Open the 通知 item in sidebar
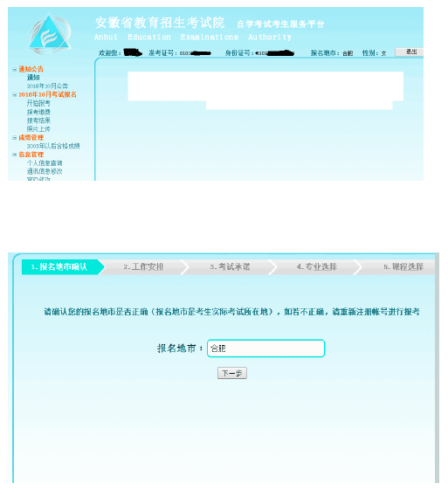Viewport: 448px width, 490px height. pyautogui.click(x=33, y=77)
